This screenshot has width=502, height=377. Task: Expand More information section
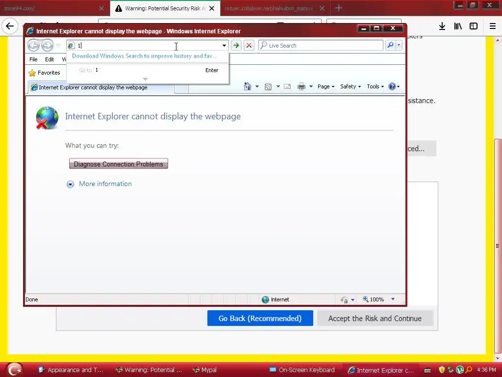(71, 184)
